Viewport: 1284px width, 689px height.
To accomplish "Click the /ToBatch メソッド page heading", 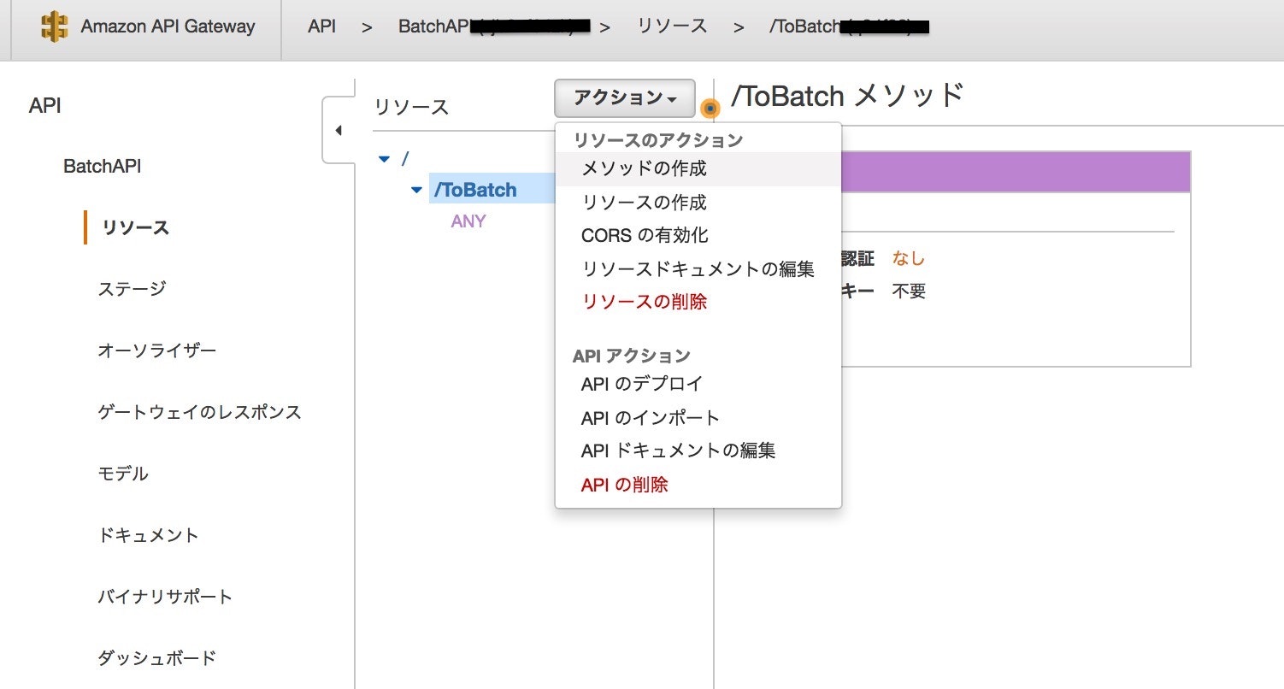I will point(847,96).
